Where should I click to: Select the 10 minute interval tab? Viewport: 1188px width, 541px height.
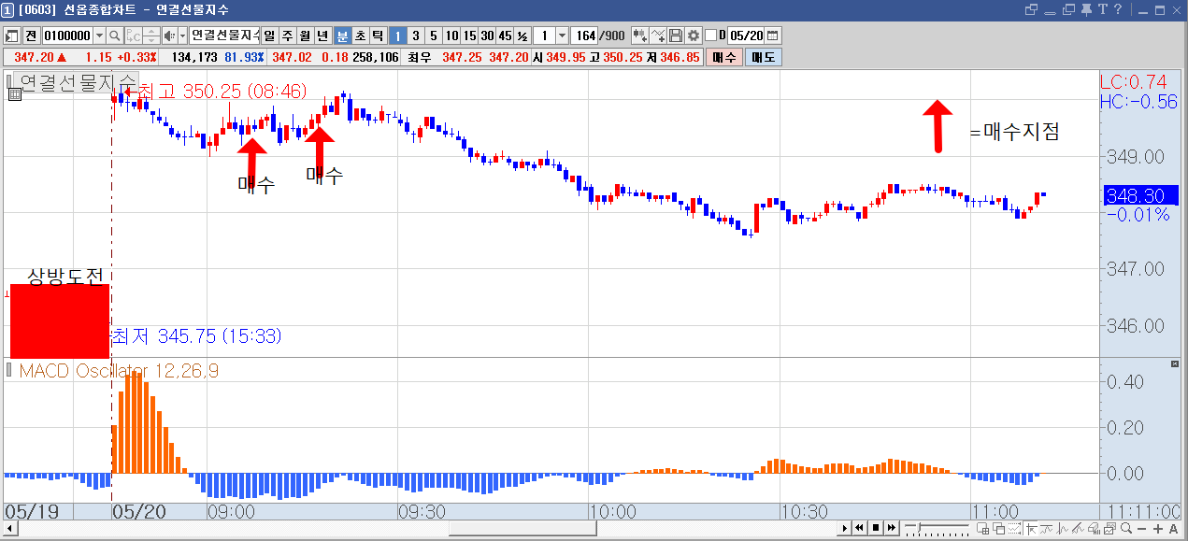[x=451, y=36]
